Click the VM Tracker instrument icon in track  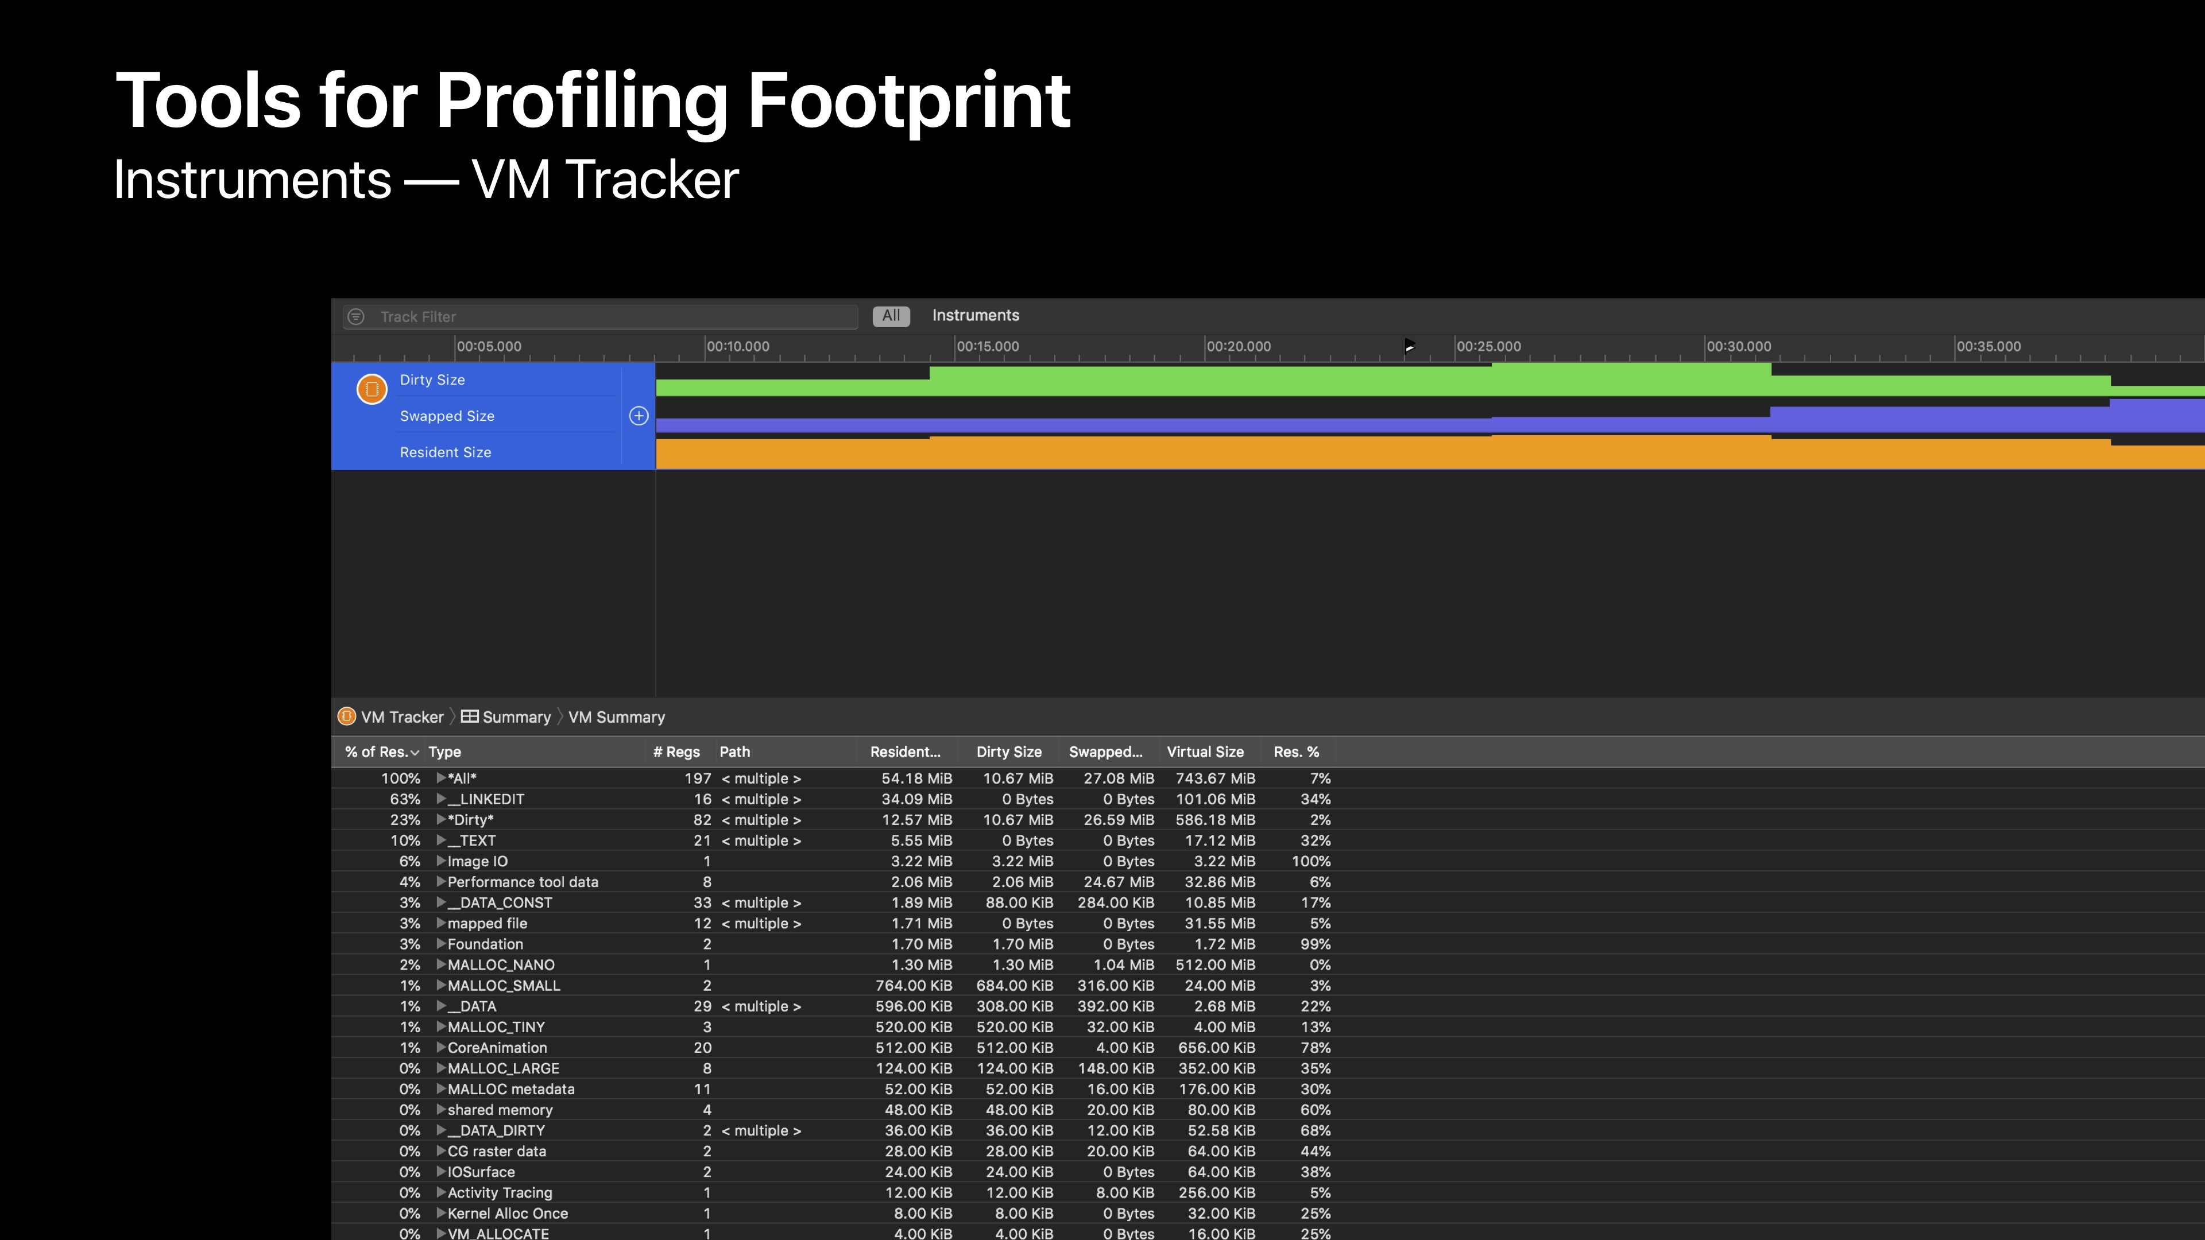372,389
